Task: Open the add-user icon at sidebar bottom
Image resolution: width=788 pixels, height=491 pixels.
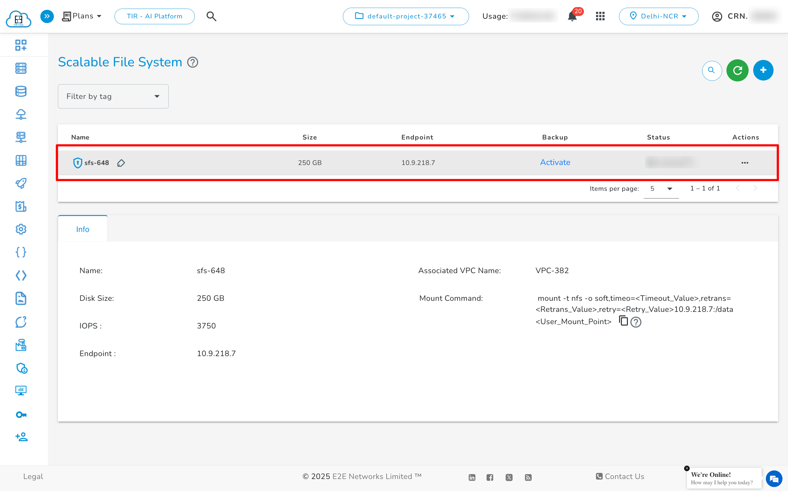Action: coord(21,437)
